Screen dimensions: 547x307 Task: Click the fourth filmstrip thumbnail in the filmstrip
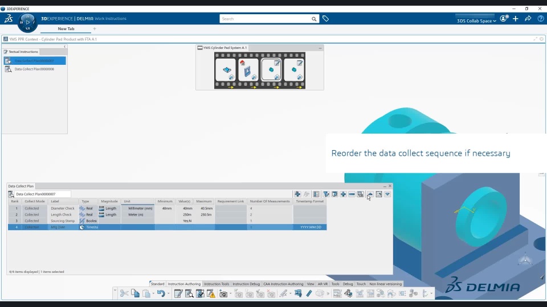pos(294,70)
